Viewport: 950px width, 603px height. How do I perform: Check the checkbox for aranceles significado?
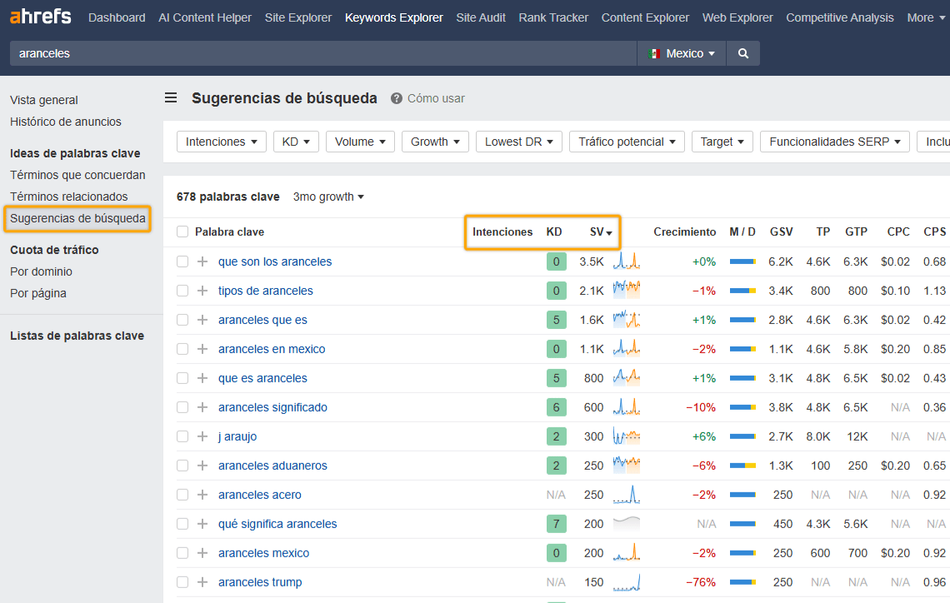pyautogui.click(x=182, y=406)
